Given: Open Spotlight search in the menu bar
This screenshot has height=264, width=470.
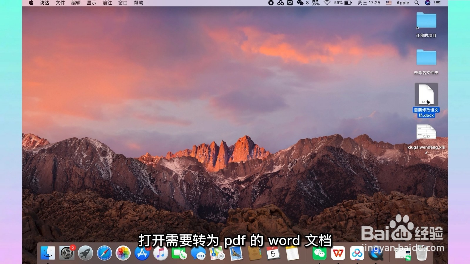Looking at the screenshot, I should tap(417, 3).
